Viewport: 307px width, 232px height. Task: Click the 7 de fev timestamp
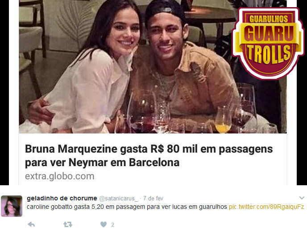click(x=153, y=199)
